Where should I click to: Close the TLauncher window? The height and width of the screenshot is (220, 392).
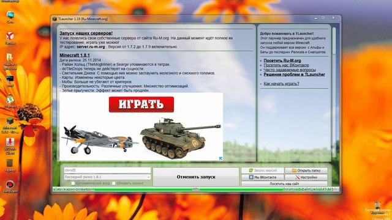(333, 18)
